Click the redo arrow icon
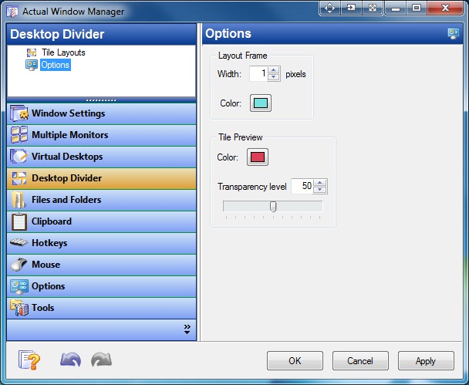The height and width of the screenshot is (385, 469). [101, 360]
